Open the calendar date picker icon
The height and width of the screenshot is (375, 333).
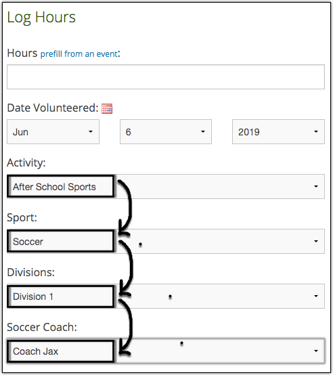(107, 108)
